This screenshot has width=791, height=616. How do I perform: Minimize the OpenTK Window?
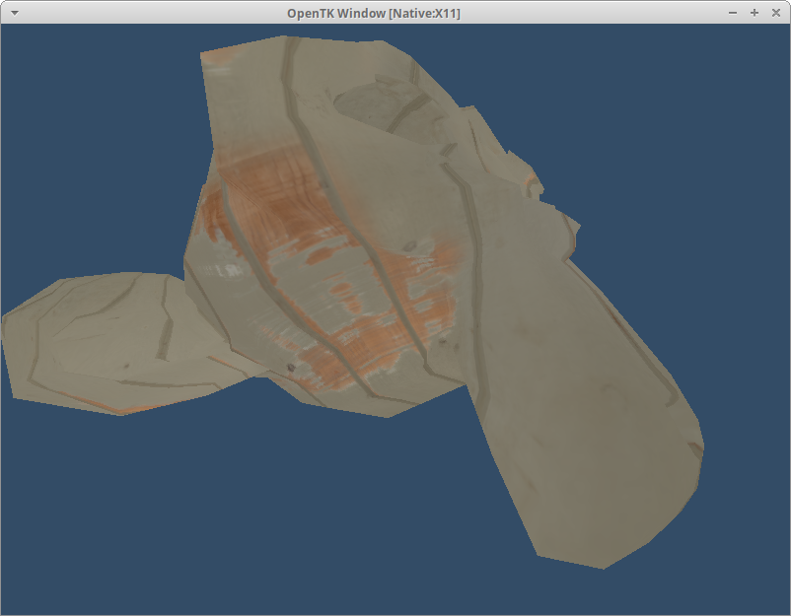(733, 13)
